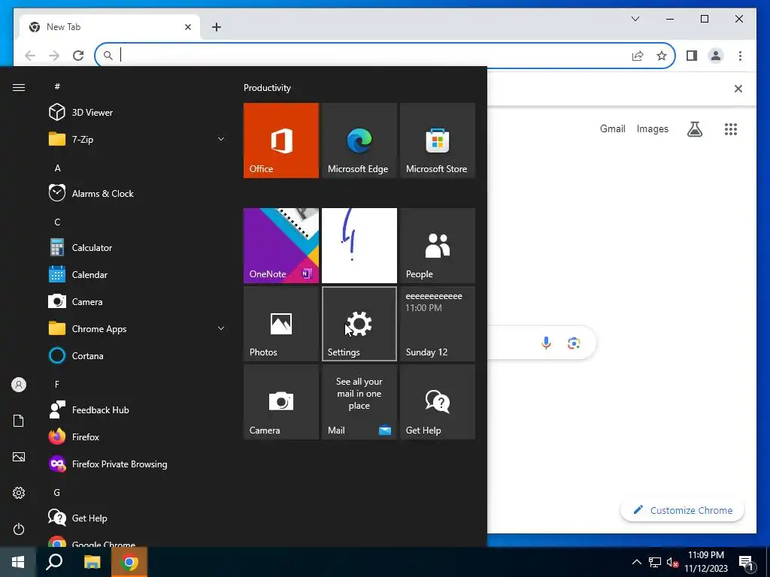This screenshot has width=770, height=577.
Task: Start voice search with microphone
Action: pyautogui.click(x=546, y=343)
